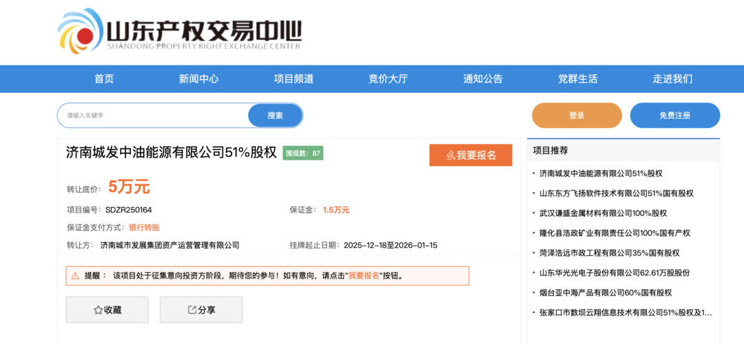Click the 收藏 favorite star button
The image size is (744, 344).
pos(107,310)
